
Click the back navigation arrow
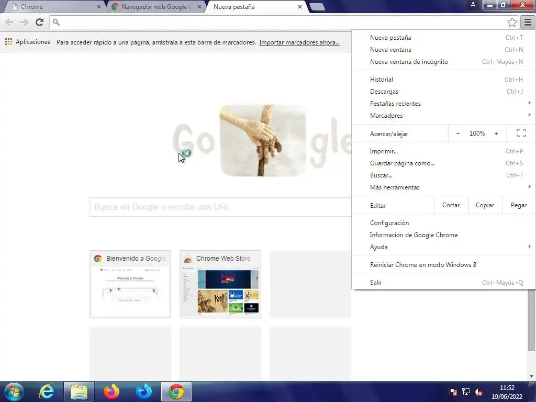tap(9, 22)
